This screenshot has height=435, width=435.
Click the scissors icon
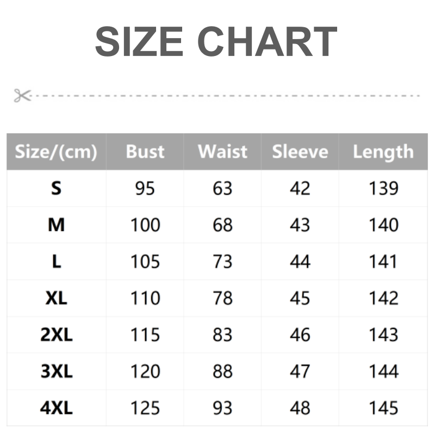pyautogui.click(x=22, y=96)
